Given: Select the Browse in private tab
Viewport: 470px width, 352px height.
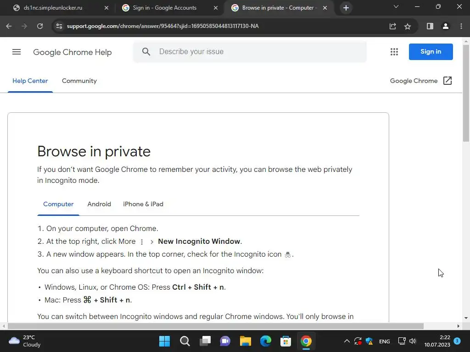Looking at the screenshot, I should [280, 8].
